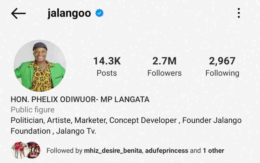Open adufeprincess follower link
The width and height of the screenshot is (260, 163).
click(x=167, y=151)
